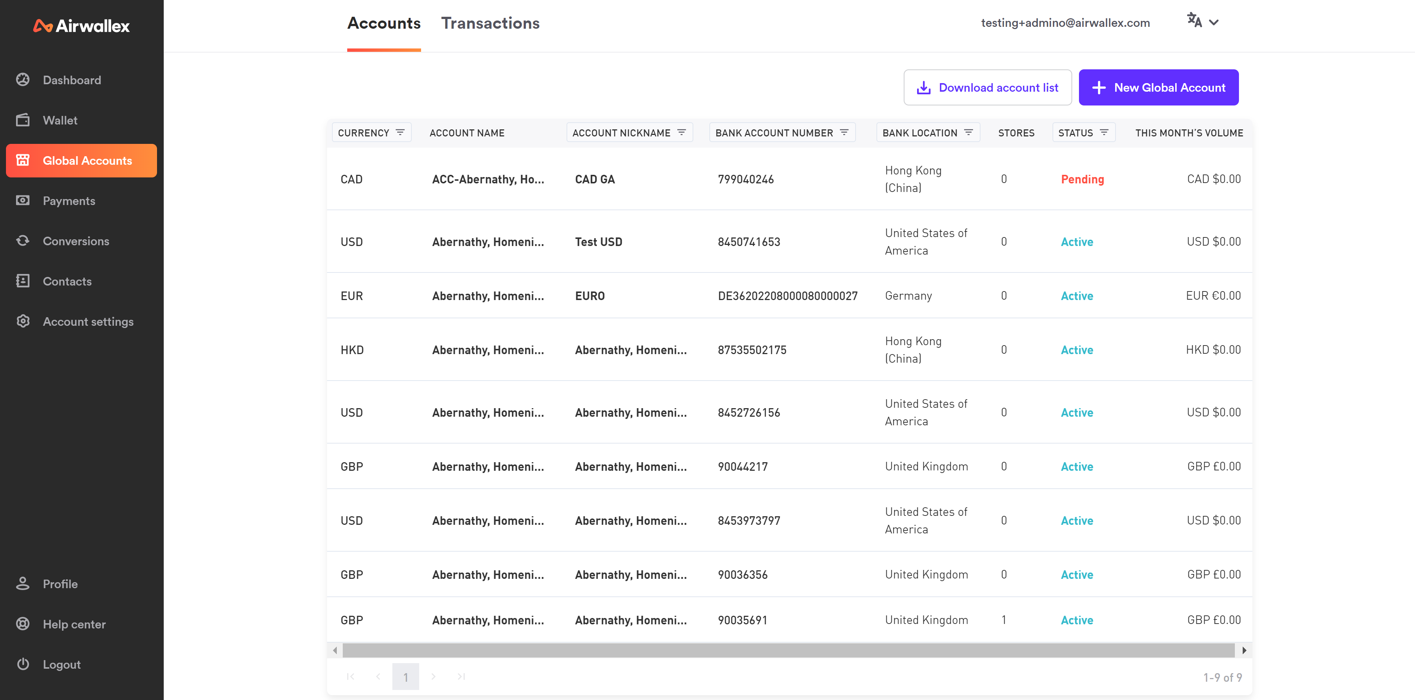Click the horizontal table scrollbar

pos(788,650)
